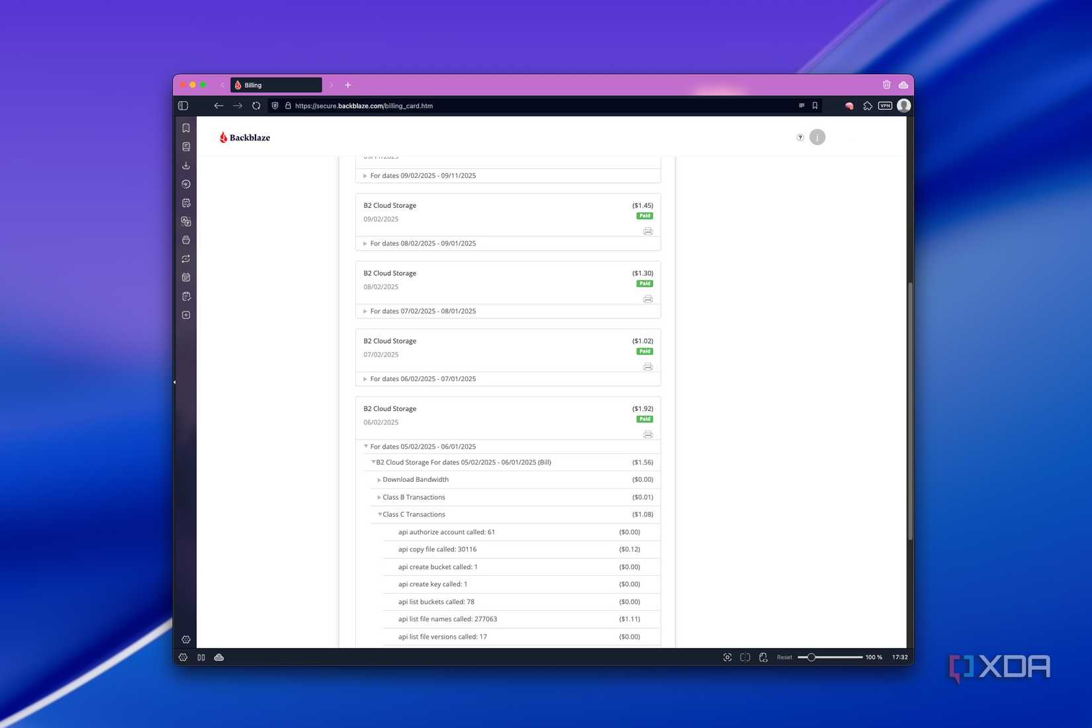Print the $1.45 invoice dated 09/02/2025
This screenshot has width=1092, height=728.
tap(648, 231)
